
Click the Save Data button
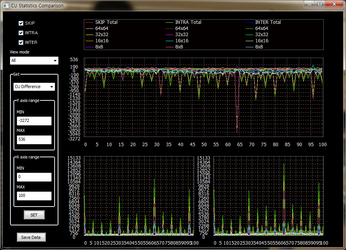(31, 237)
